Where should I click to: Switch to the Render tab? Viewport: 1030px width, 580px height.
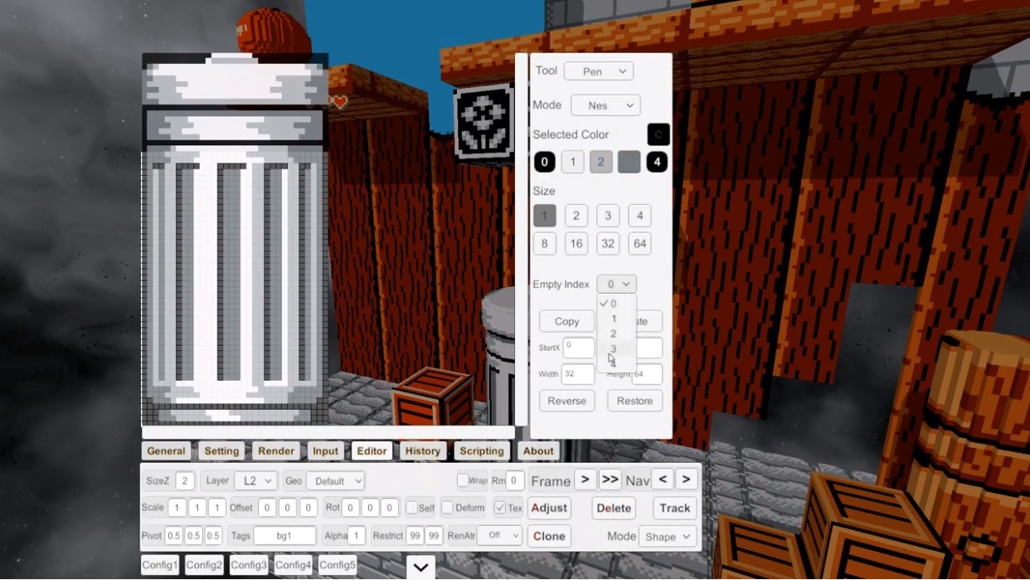(x=276, y=451)
